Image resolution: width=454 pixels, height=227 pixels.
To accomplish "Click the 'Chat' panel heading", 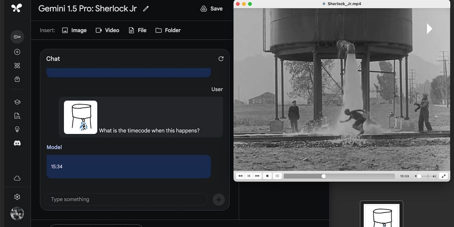I will coord(53,59).
